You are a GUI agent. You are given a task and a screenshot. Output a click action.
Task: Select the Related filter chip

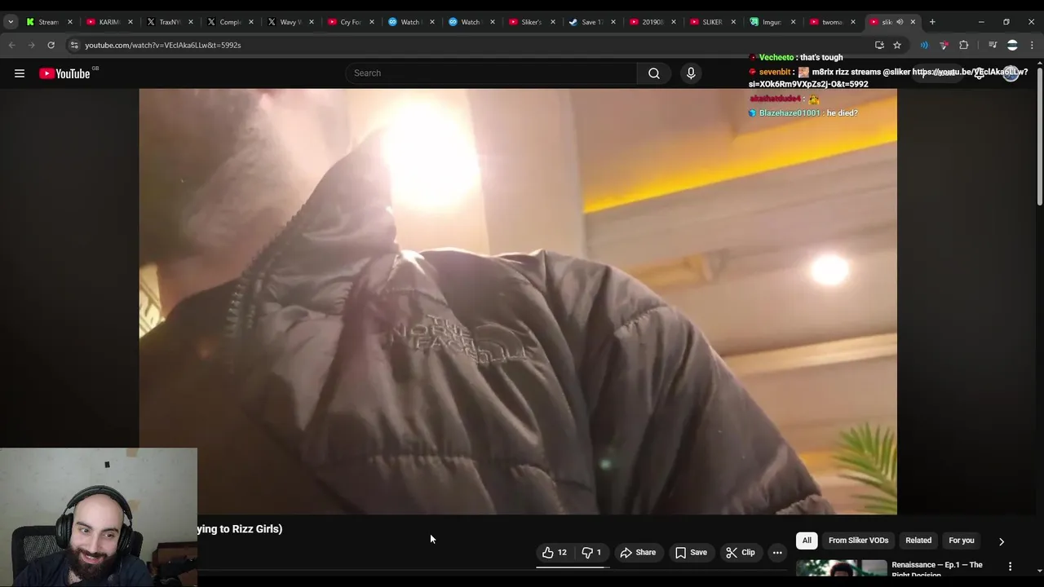(918, 540)
